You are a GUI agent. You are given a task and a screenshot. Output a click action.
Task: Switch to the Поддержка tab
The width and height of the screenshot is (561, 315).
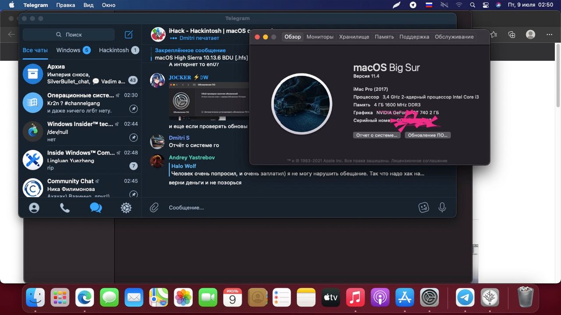pyautogui.click(x=414, y=37)
